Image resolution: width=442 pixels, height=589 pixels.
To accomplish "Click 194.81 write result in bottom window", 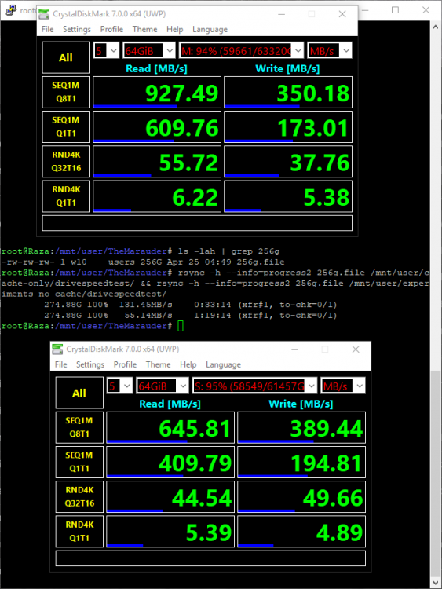I will 301,462.
